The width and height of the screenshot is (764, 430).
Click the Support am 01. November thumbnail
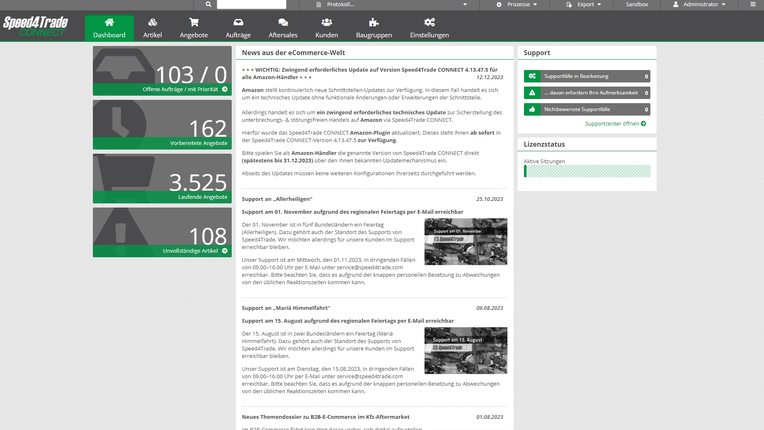pyautogui.click(x=466, y=242)
